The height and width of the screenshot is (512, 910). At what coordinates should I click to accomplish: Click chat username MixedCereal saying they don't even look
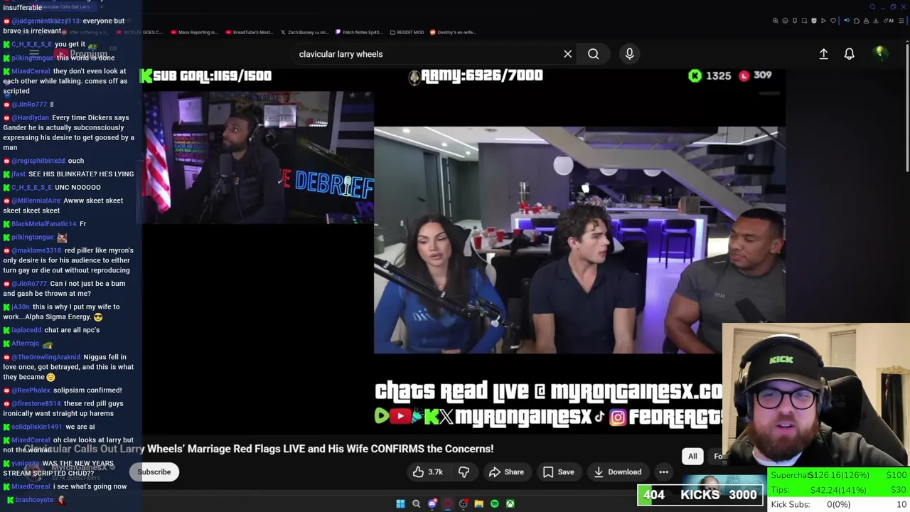click(31, 71)
